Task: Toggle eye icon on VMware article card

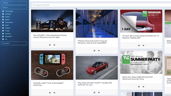Action: 99,50
